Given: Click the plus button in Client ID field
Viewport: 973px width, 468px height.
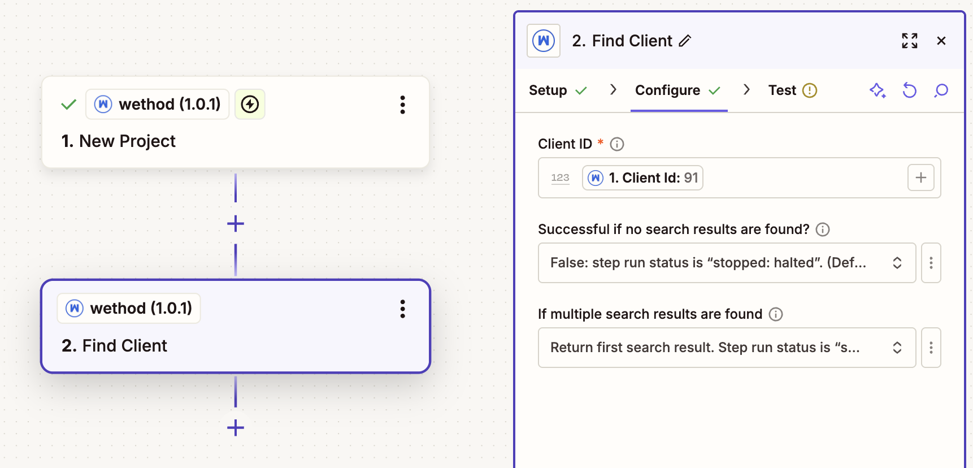Looking at the screenshot, I should tap(920, 178).
